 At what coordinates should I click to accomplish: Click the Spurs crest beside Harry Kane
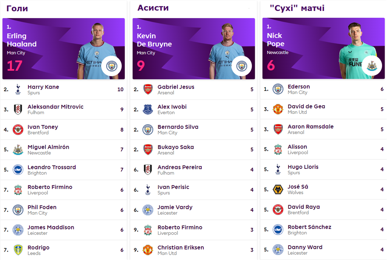click(18, 90)
